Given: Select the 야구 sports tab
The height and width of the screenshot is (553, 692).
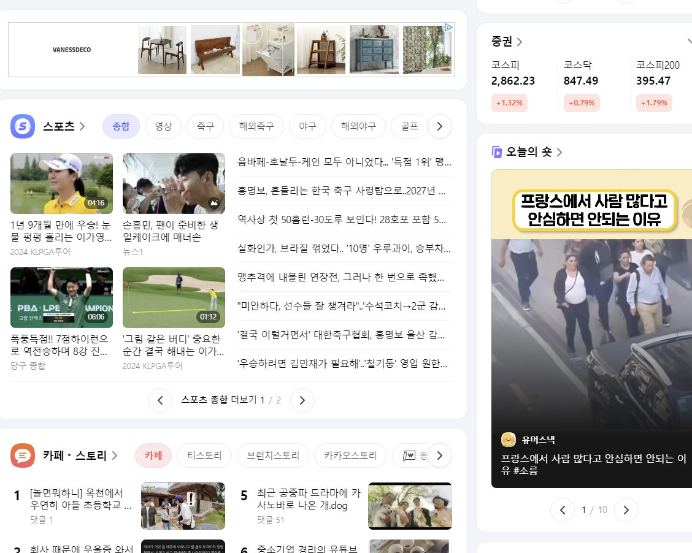Looking at the screenshot, I should (307, 126).
